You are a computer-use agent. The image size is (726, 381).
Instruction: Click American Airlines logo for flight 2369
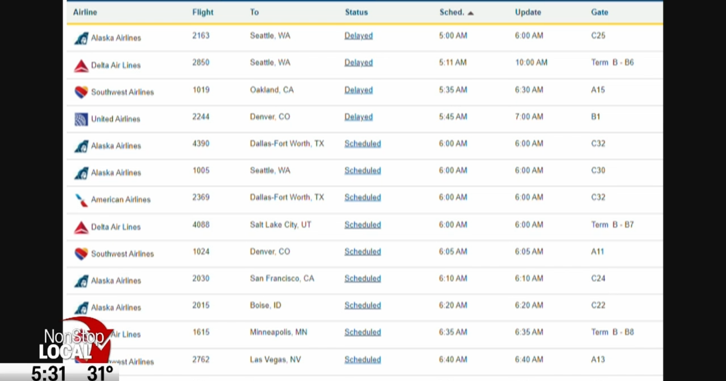click(x=81, y=200)
